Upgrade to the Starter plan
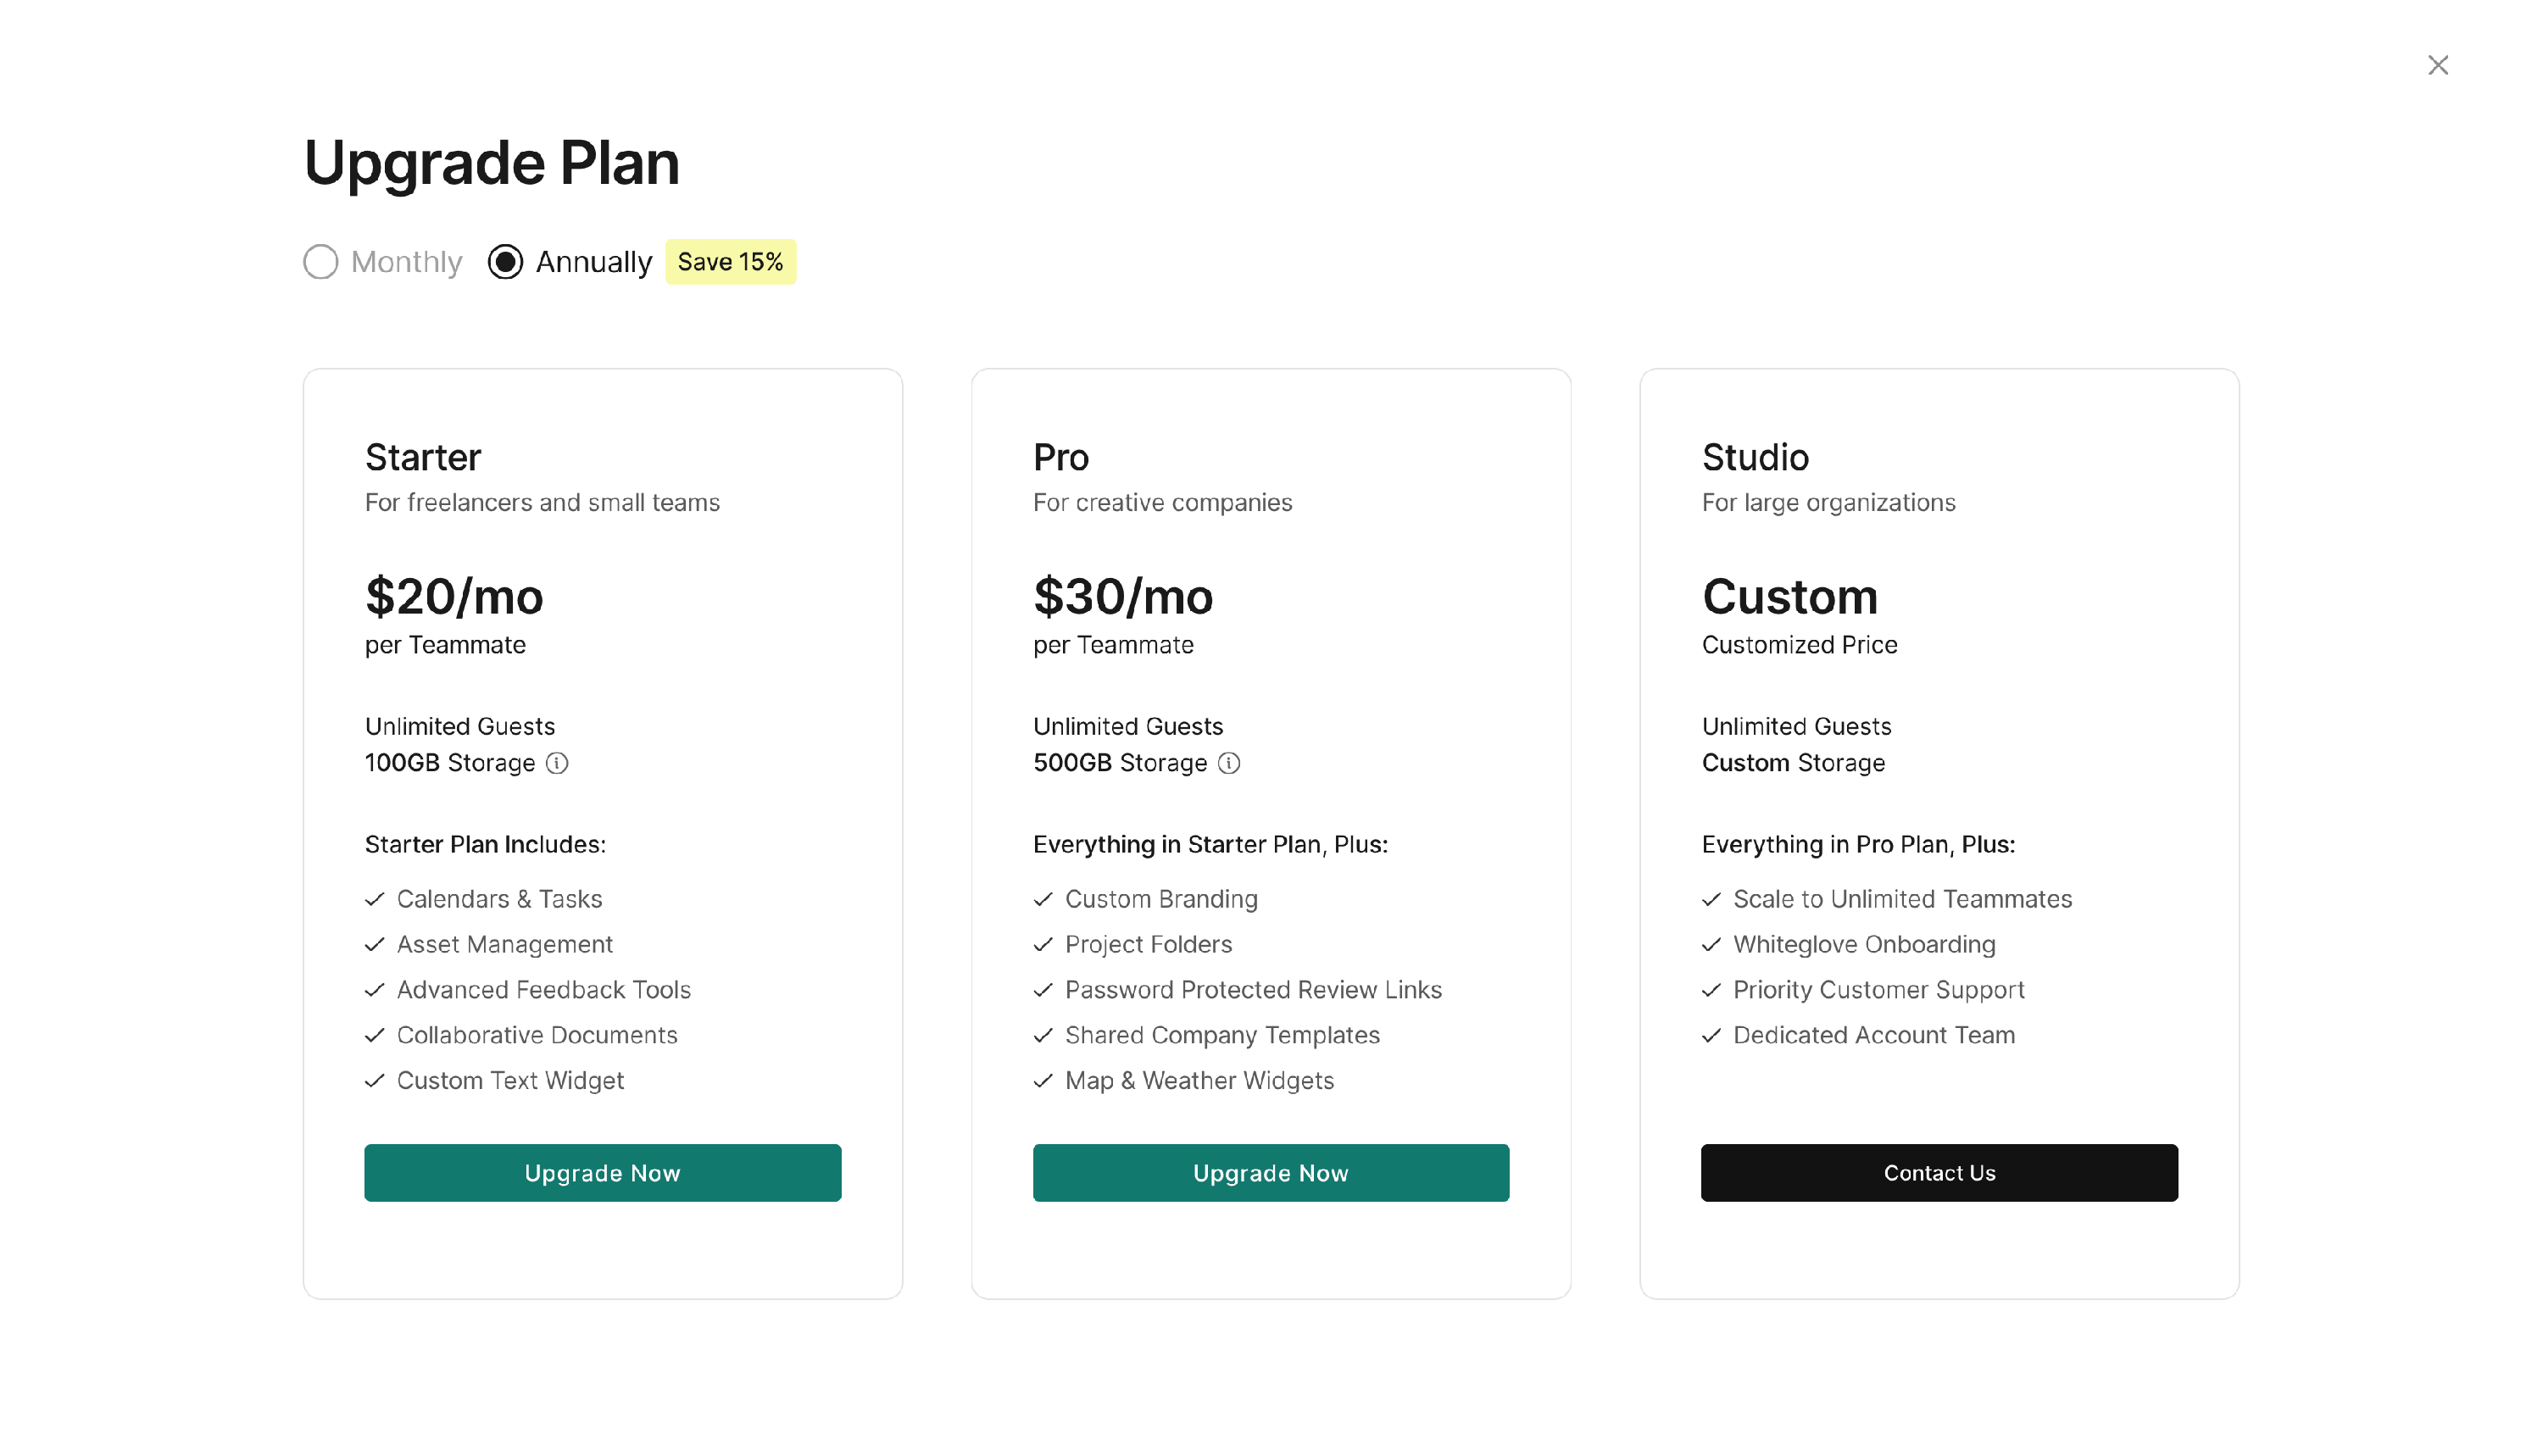The height and width of the screenshot is (1456, 2543). click(602, 1172)
